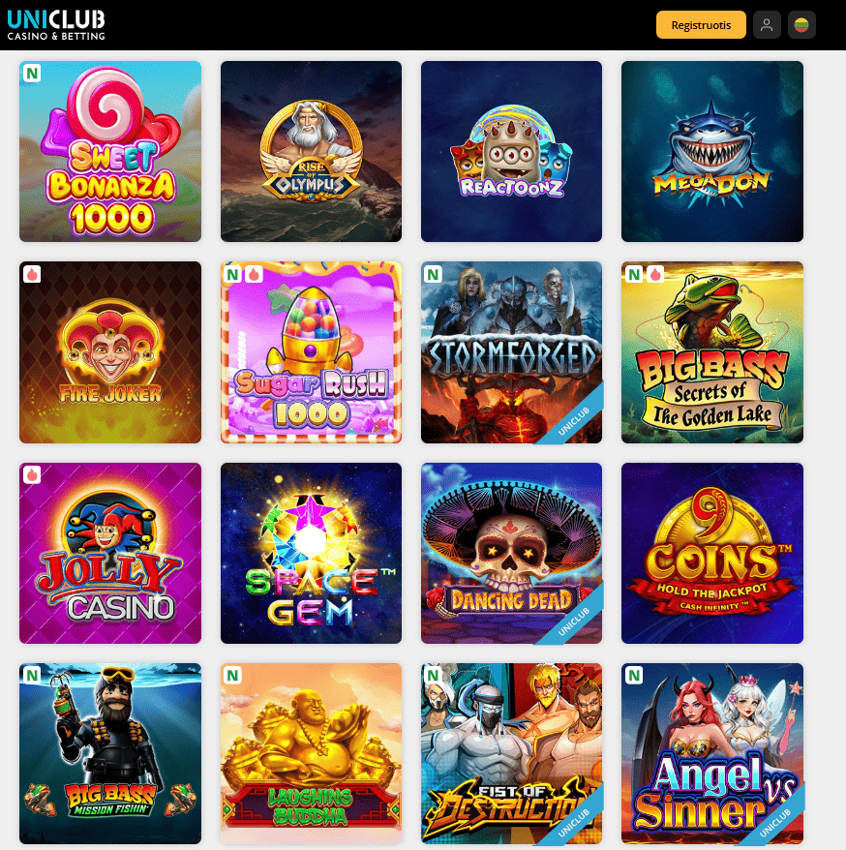846x850 pixels.
Task: Click the flame badge on Sugar Rush 1000
Action: [x=254, y=274]
